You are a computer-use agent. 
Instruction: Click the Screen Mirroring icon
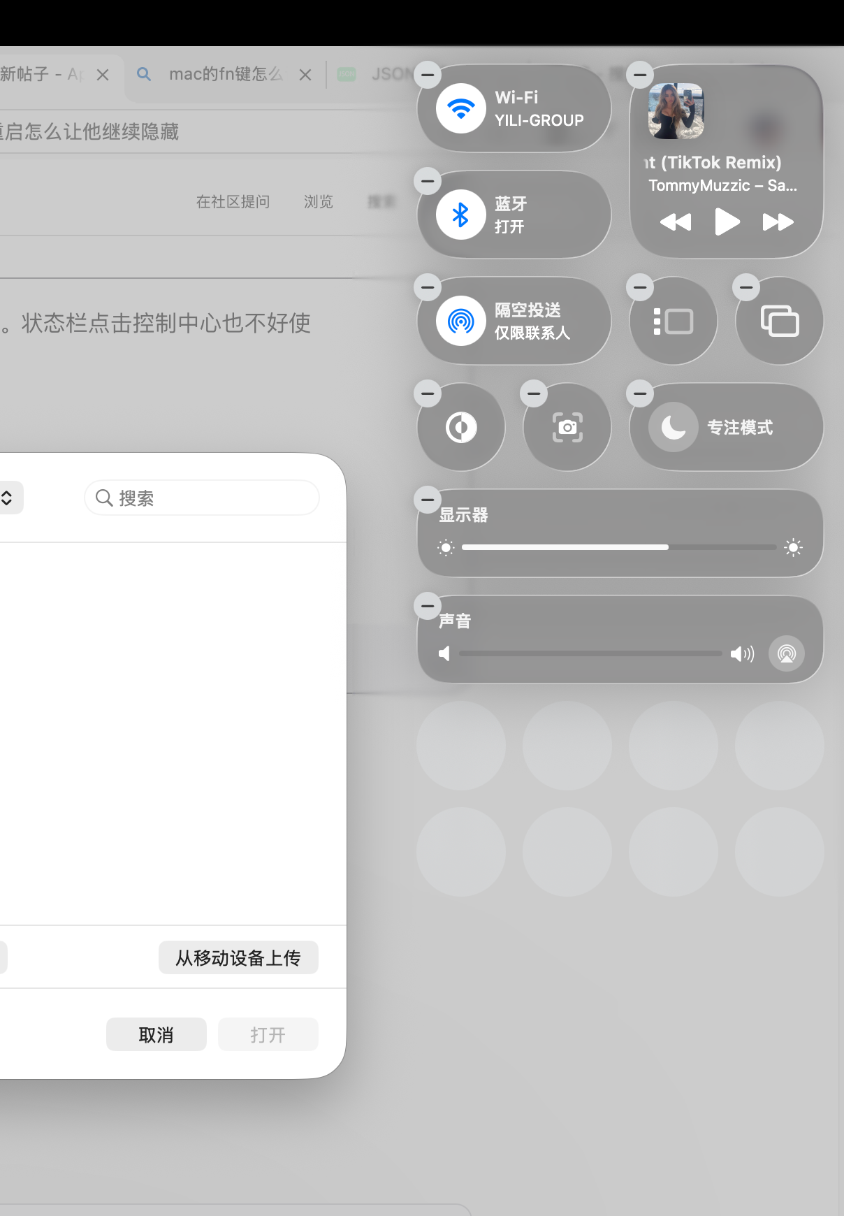point(779,321)
